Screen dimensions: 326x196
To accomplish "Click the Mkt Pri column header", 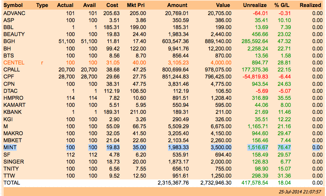I will 136,5.
